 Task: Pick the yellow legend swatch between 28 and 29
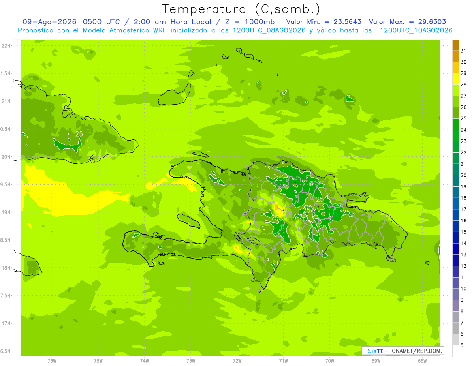pyautogui.click(x=455, y=79)
